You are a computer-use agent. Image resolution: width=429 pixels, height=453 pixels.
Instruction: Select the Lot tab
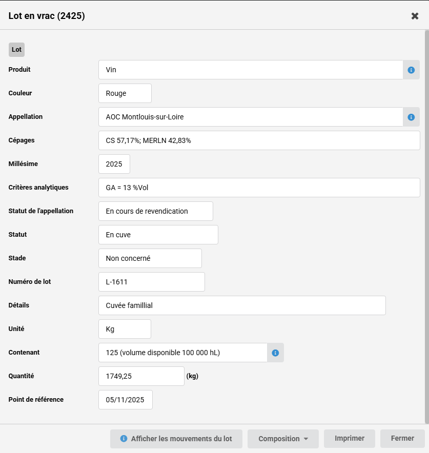click(x=16, y=50)
